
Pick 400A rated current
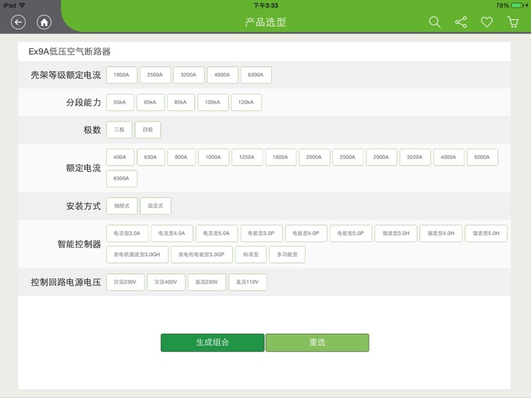[x=120, y=157]
